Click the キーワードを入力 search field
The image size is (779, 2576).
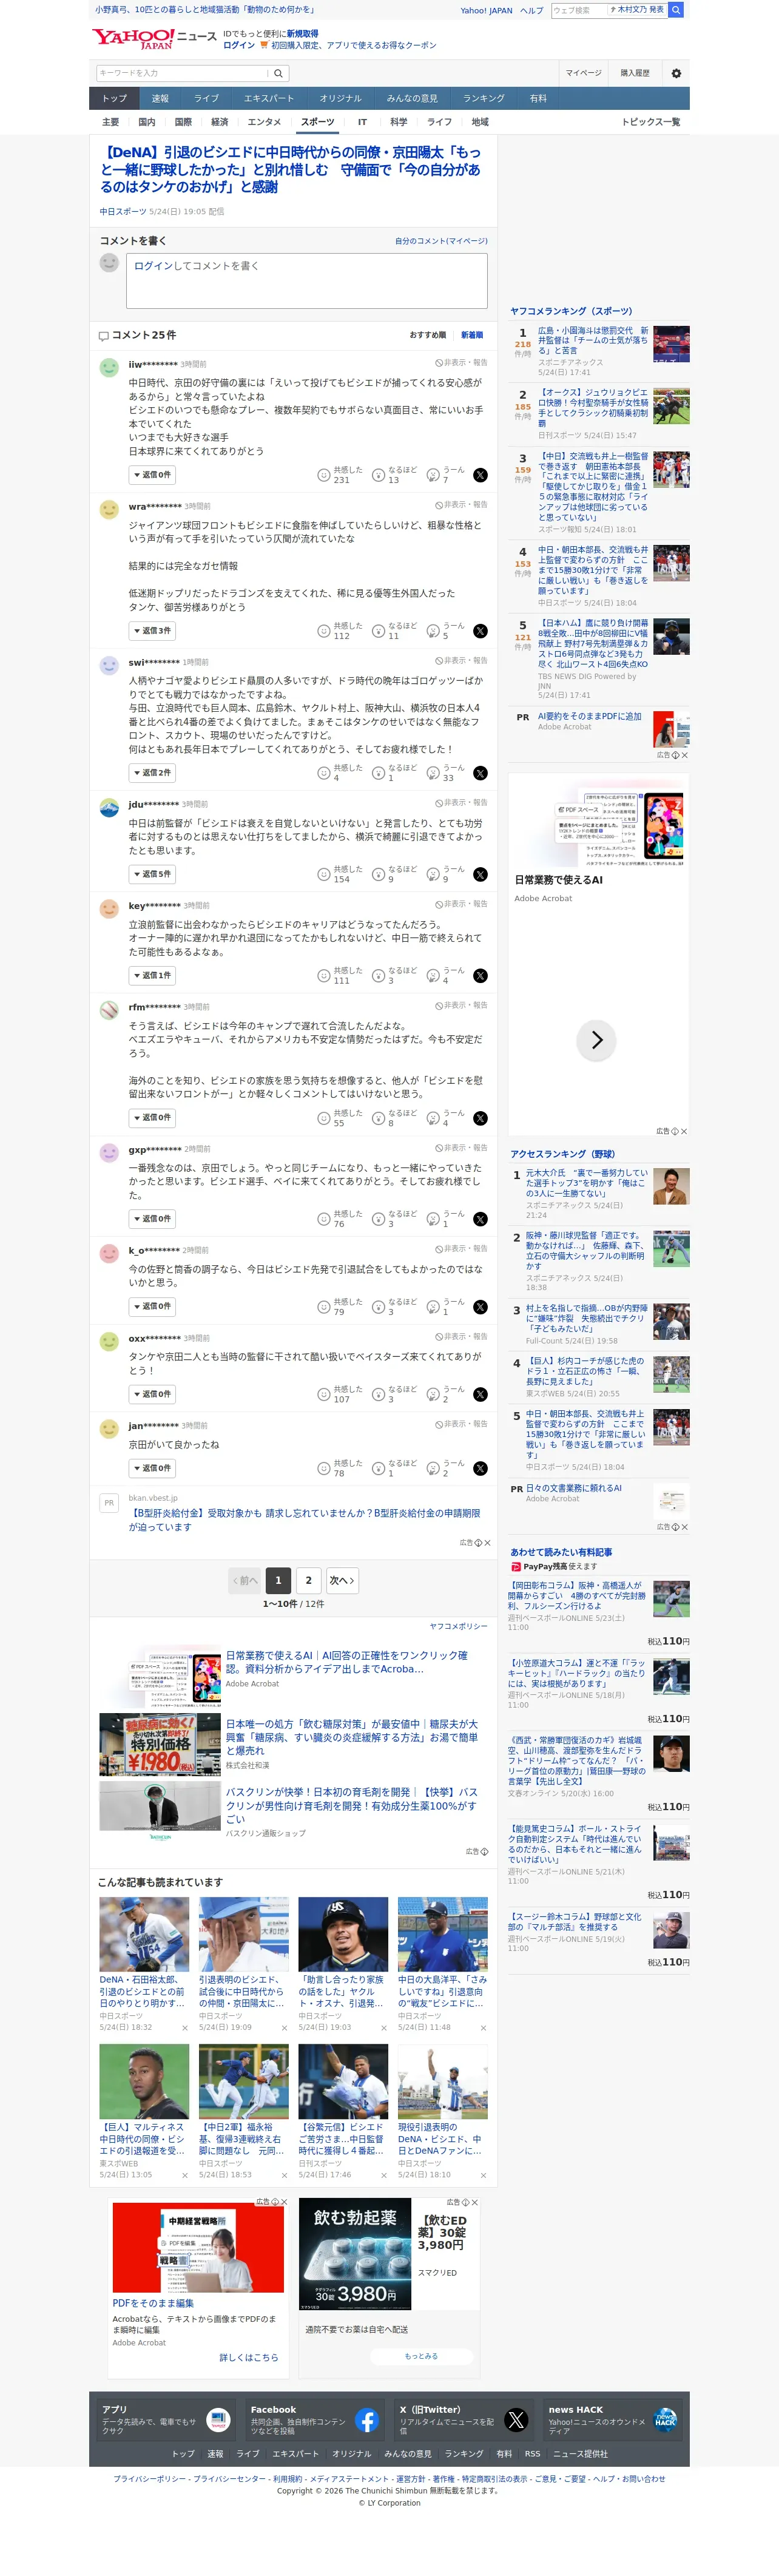pyautogui.click(x=183, y=73)
